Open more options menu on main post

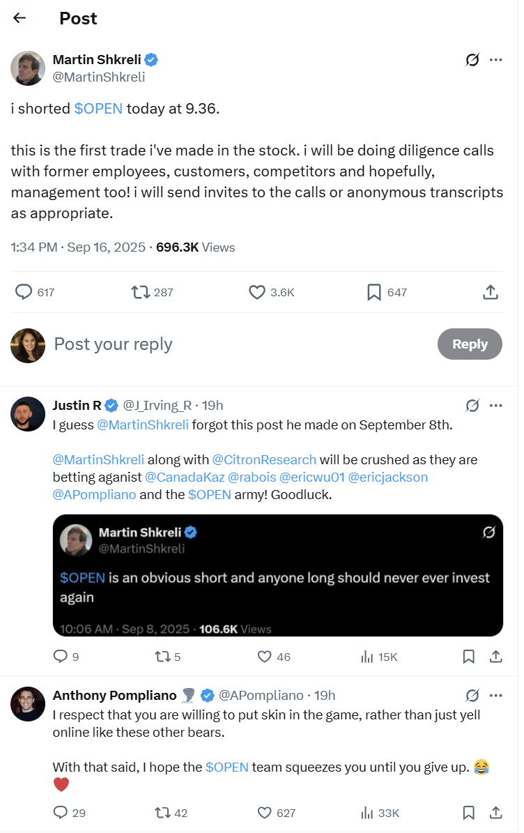496,59
